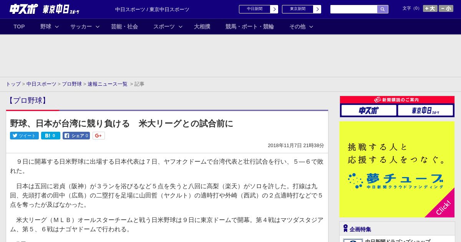Follow the プロ野球 breadcrumb link
The width and height of the screenshot is (461, 242).
click(x=72, y=84)
